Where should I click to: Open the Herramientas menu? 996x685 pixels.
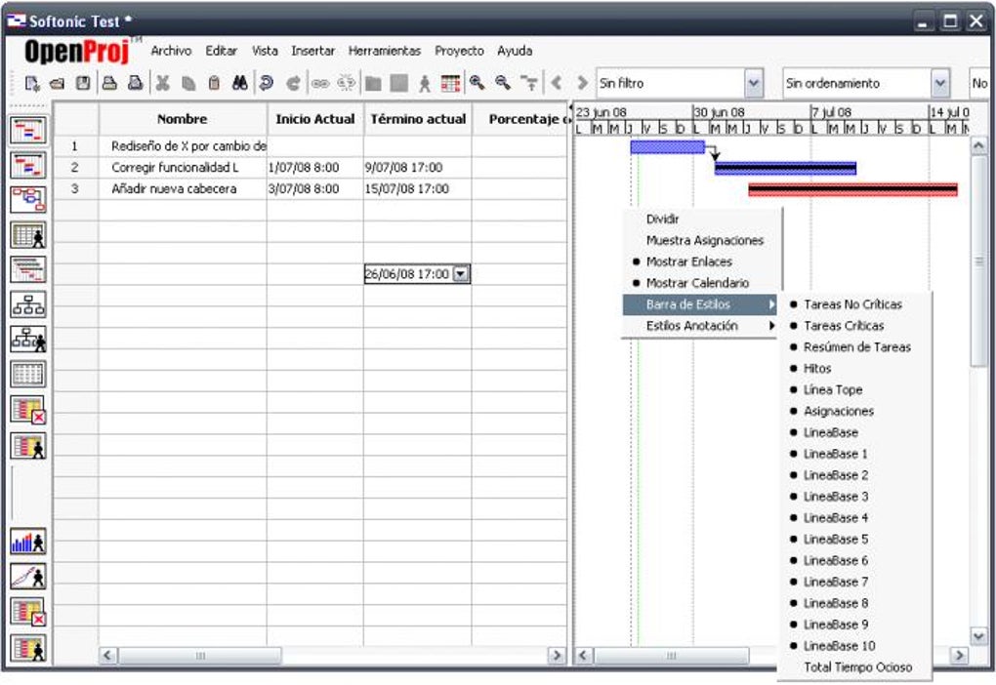click(385, 51)
